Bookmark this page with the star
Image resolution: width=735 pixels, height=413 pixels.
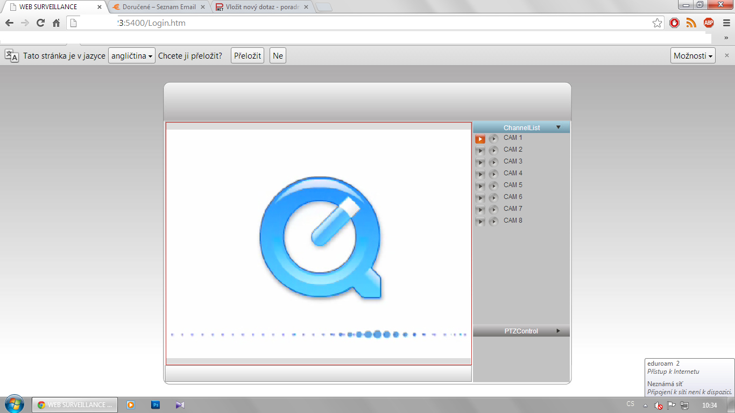click(657, 23)
